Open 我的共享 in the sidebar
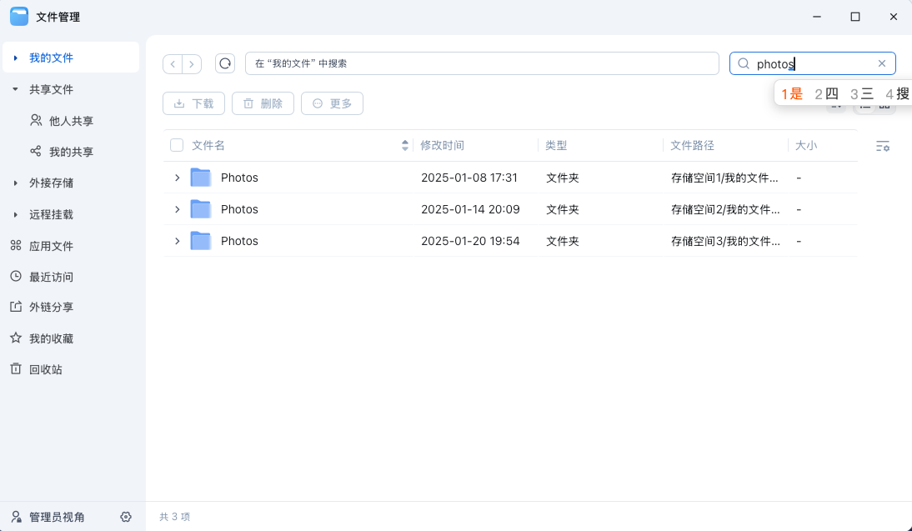Viewport: 912px width, 531px height. point(71,152)
